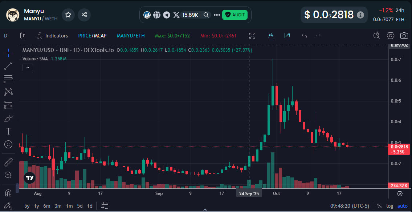Toggle the PRICE/MCAP chart mode
This screenshot has width=412, height=212.
point(92,36)
